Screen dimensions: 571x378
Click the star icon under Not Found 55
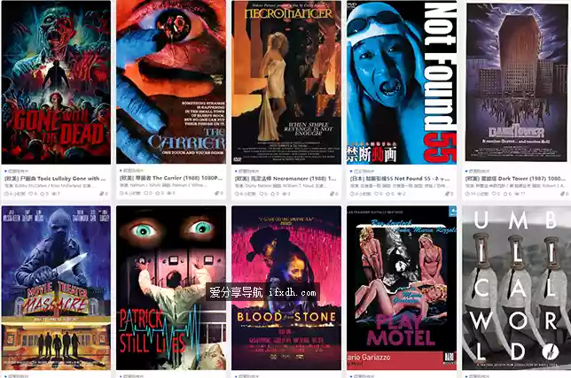[x=387, y=194]
